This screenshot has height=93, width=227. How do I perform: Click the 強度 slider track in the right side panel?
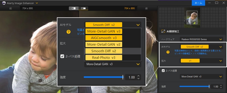point(194,86)
